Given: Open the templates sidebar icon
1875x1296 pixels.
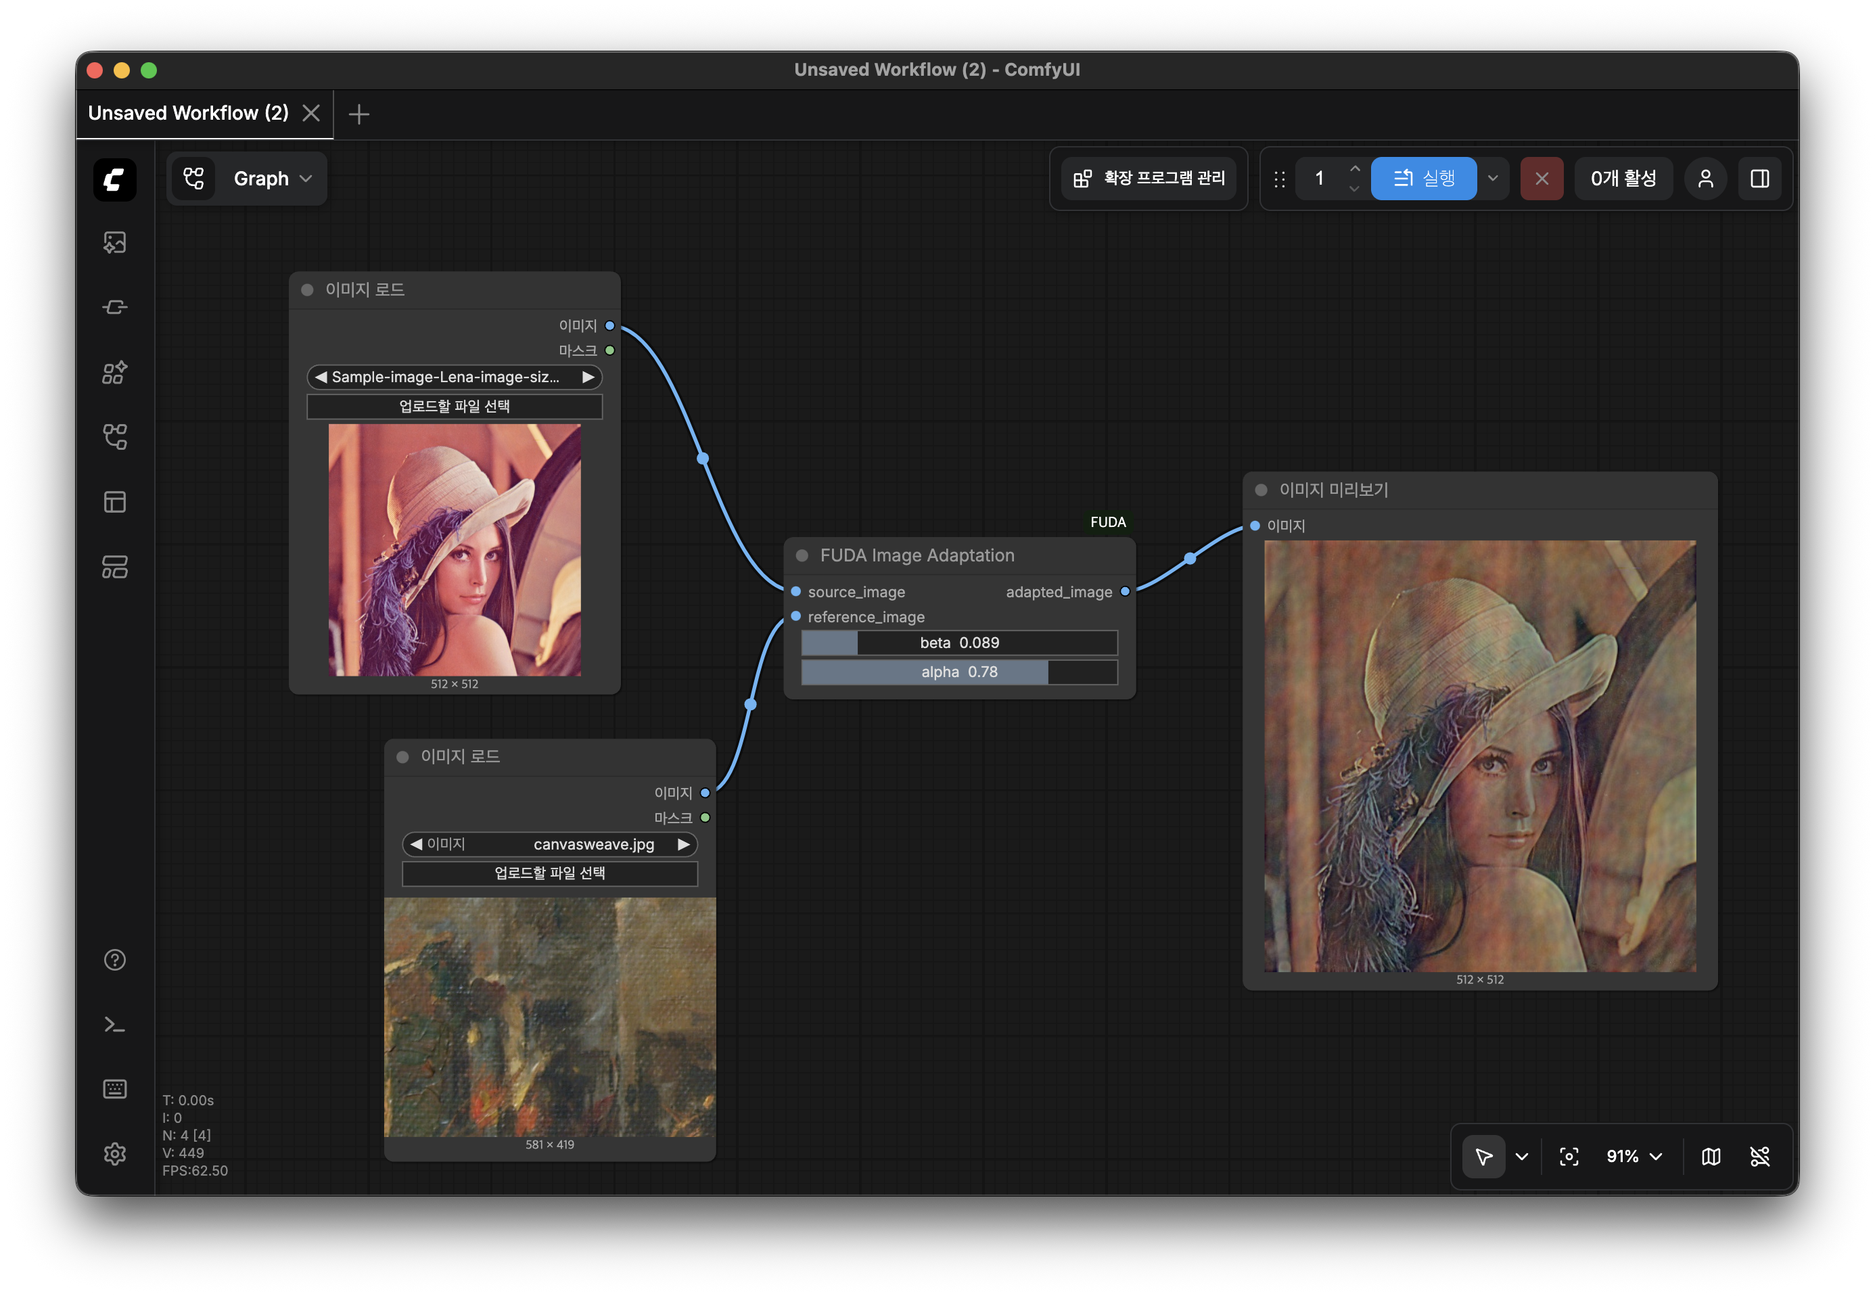Looking at the screenshot, I should click(x=114, y=567).
